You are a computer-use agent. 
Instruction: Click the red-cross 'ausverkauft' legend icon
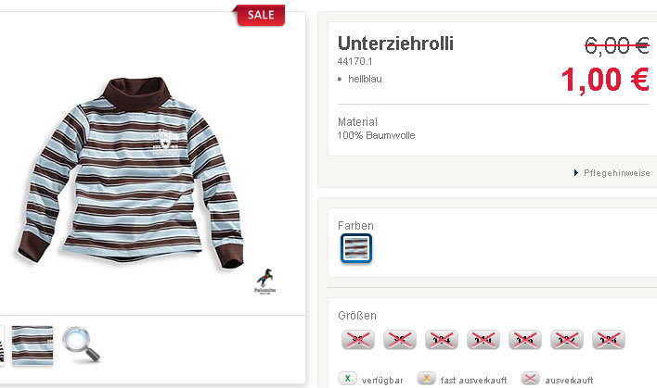pos(530,379)
